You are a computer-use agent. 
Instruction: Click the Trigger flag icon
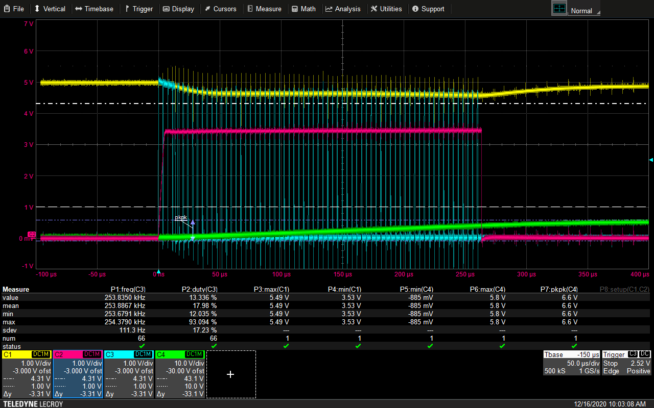[x=128, y=9]
